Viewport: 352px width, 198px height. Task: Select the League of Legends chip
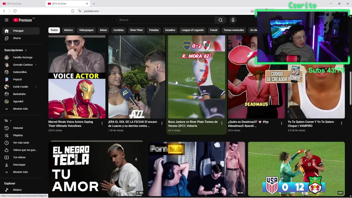click(x=193, y=30)
